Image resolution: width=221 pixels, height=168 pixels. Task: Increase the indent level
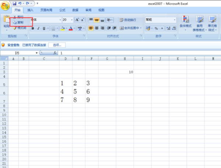(114, 28)
